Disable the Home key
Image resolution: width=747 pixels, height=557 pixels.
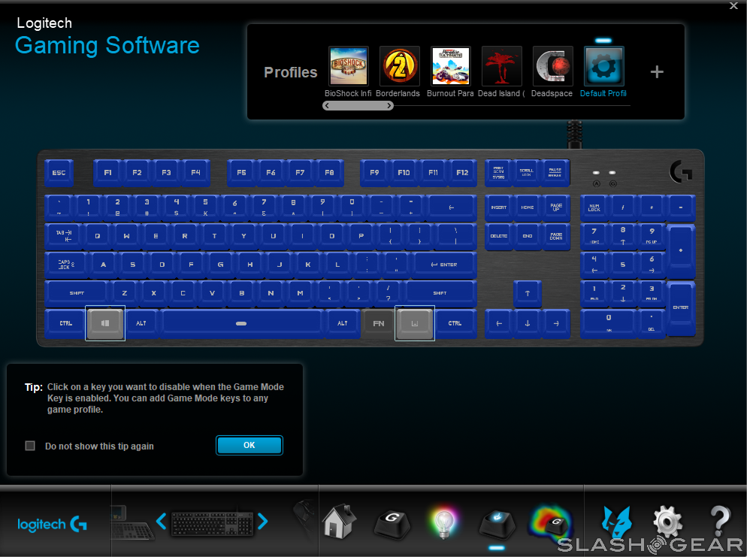[528, 207]
